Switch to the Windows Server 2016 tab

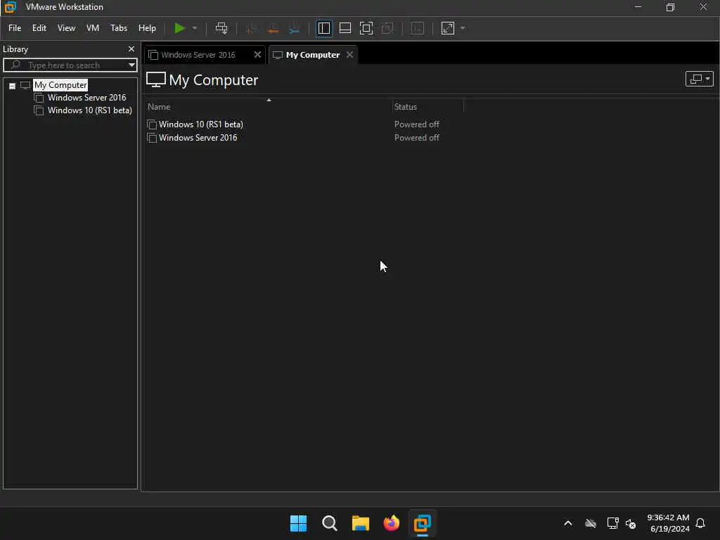198,55
